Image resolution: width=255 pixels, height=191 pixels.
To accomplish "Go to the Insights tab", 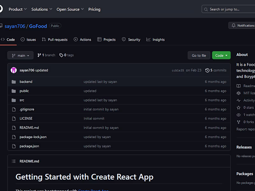I will coord(155,39).
